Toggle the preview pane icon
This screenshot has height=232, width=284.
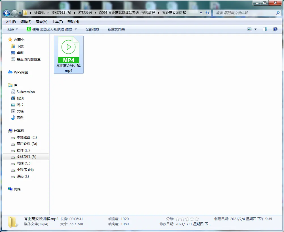(x=265, y=29)
